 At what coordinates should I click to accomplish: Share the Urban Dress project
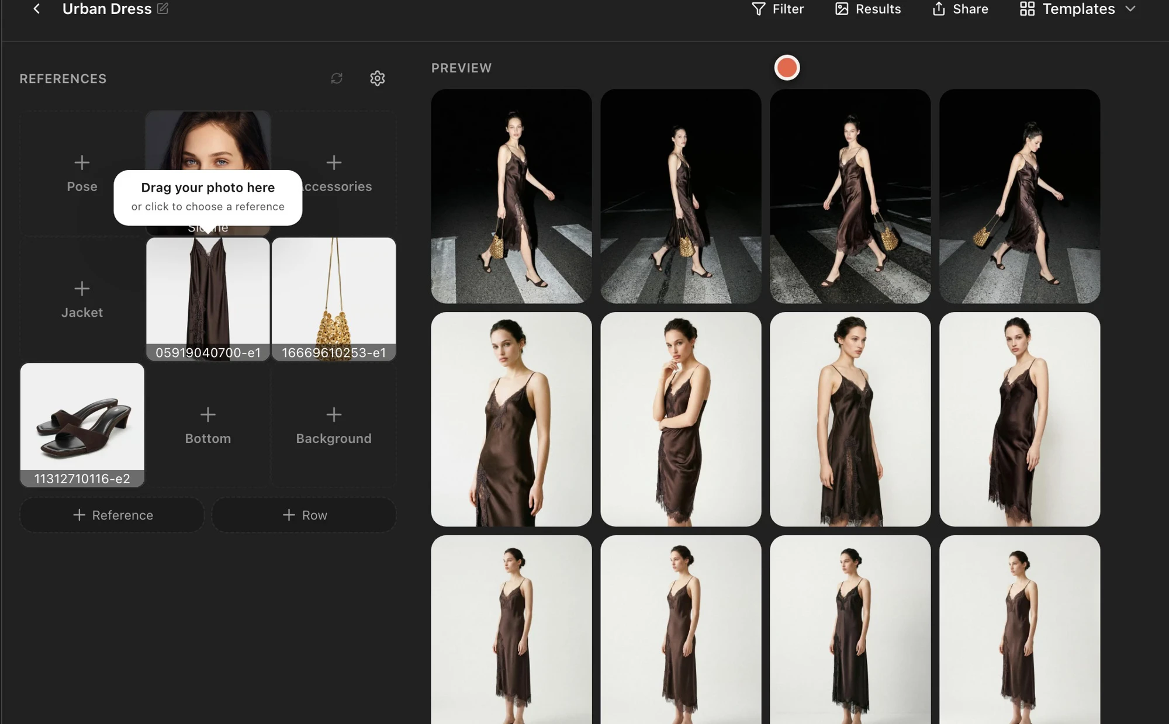point(960,9)
